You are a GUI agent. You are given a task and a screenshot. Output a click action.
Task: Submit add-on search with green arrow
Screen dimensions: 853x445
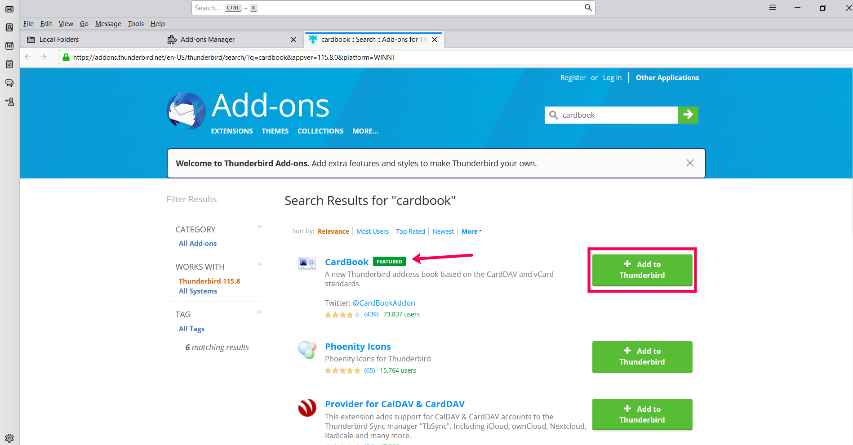pos(688,115)
